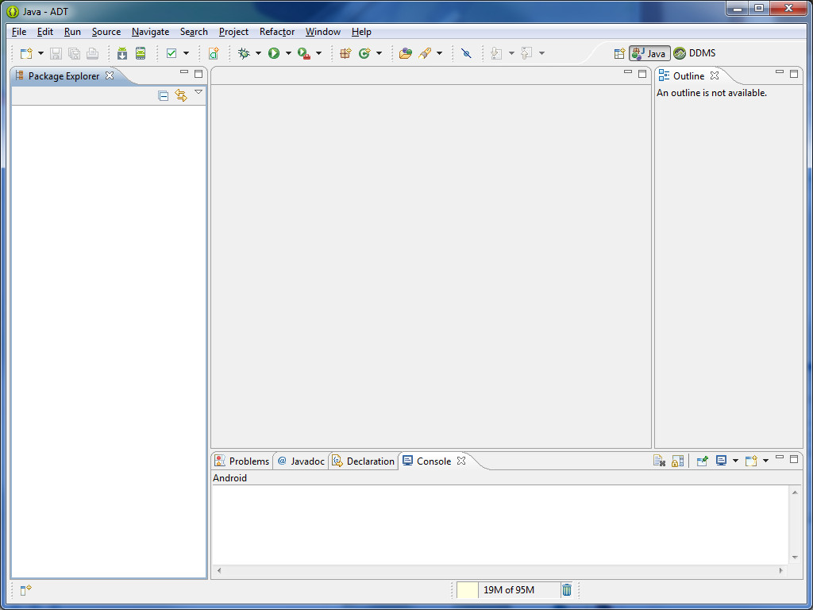Open the Refactor menu
Image resolution: width=813 pixels, height=610 pixels.
(x=277, y=32)
